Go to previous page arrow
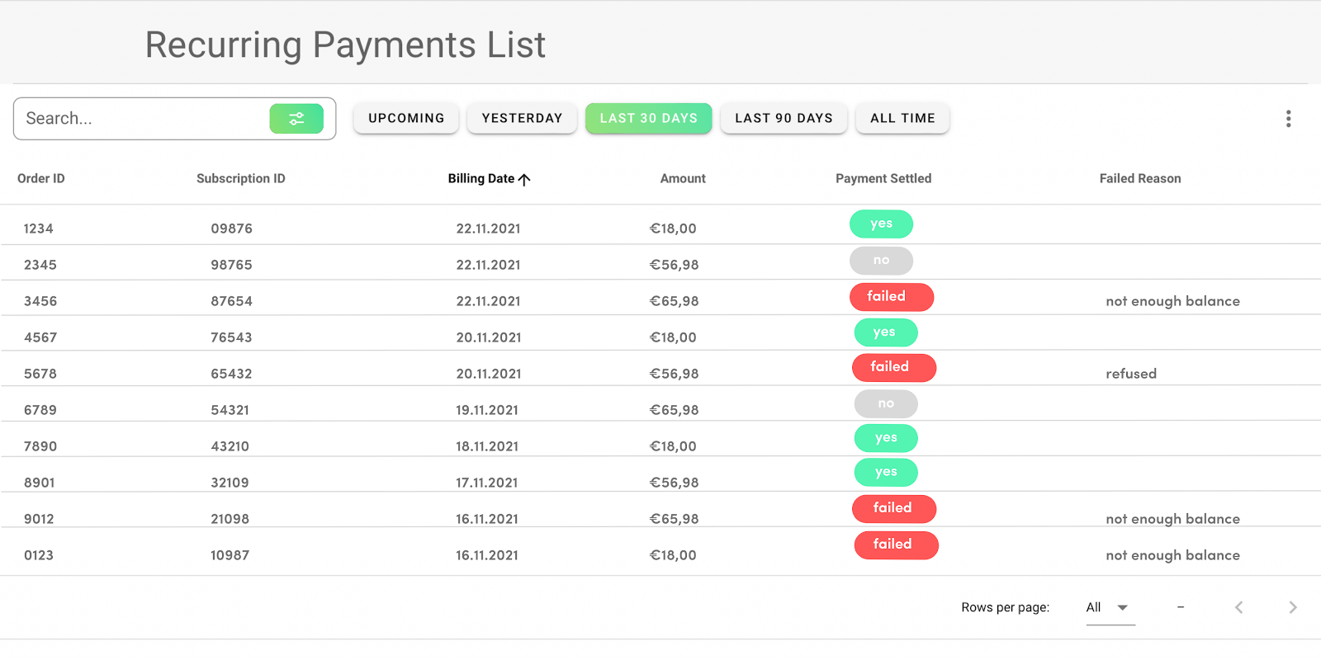 point(1238,607)
